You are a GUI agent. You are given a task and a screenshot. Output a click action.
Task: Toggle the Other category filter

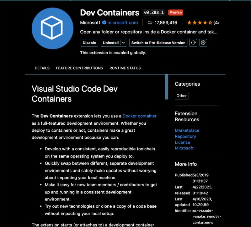(x=181, y=96)
